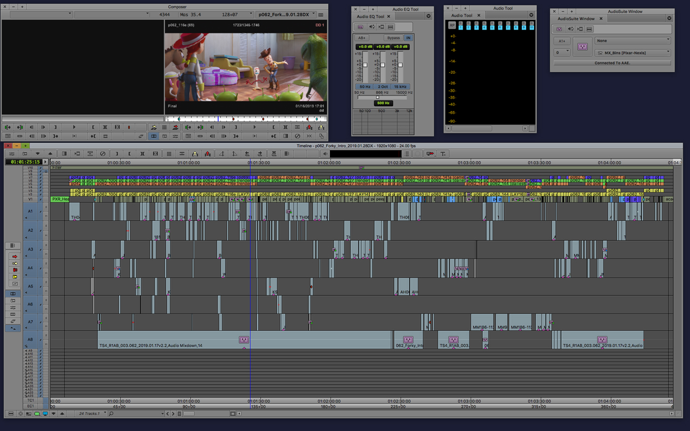The image size is (690, 431).
Task: Toggle the Bypass button in Audio EQ Tool
Action: [x=394, y=38]
